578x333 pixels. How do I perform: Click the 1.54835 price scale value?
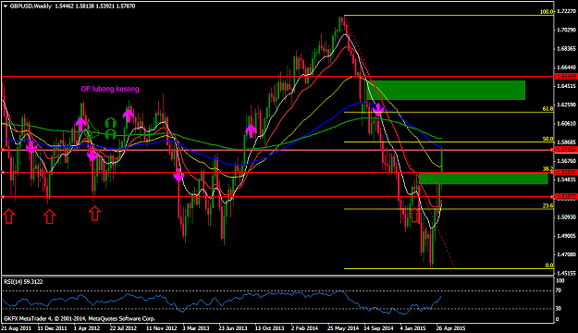click(567, 179)
